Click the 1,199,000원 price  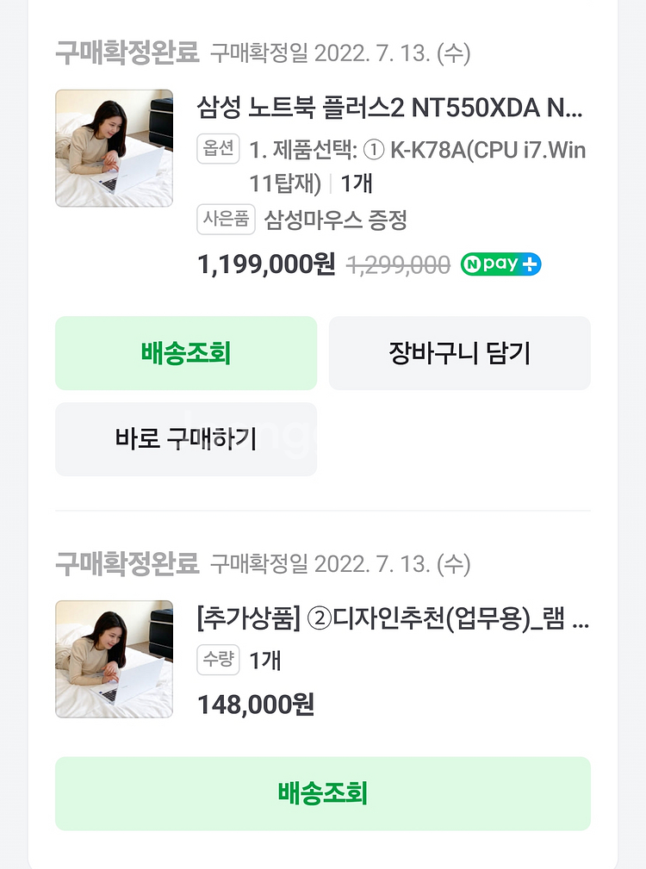266,265
